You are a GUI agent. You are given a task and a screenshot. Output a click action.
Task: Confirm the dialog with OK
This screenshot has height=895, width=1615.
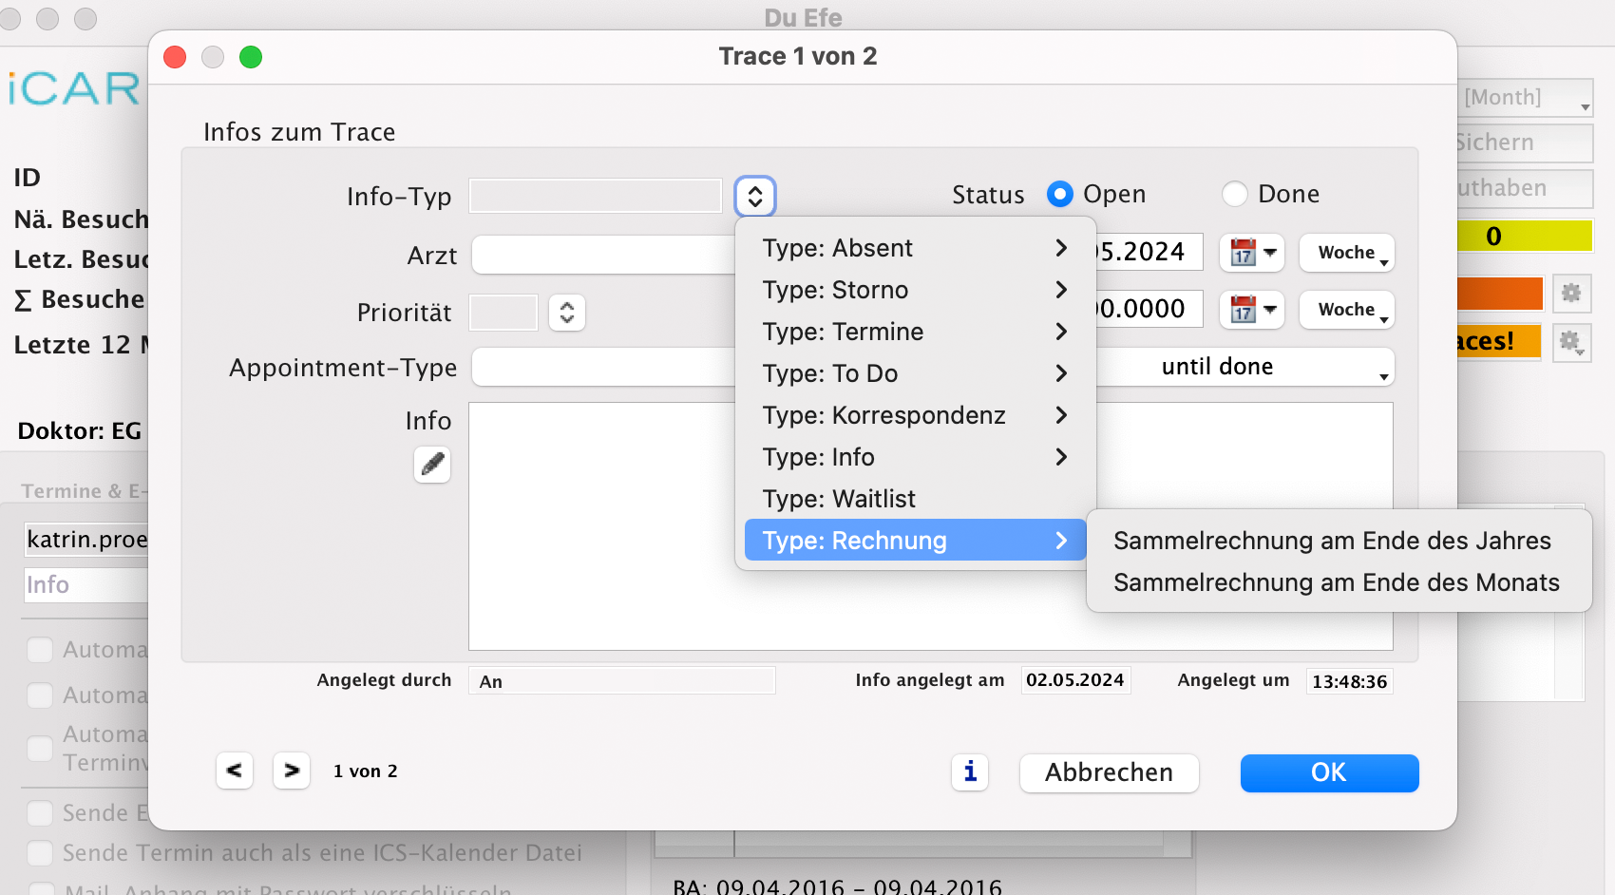1328,772
